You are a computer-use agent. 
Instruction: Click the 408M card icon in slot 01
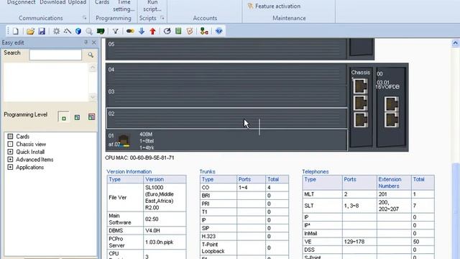coord(124,141)
